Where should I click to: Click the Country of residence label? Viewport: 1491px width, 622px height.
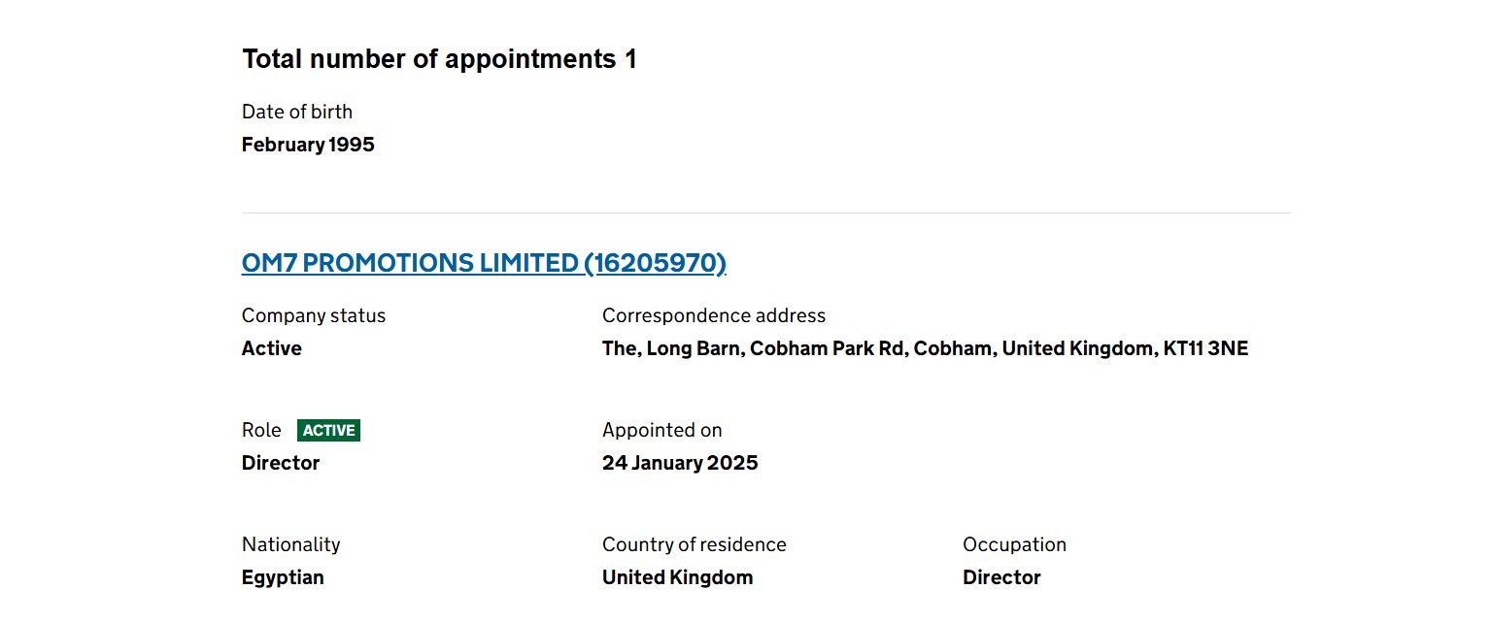pyautogui.click(x=695, y=544)
